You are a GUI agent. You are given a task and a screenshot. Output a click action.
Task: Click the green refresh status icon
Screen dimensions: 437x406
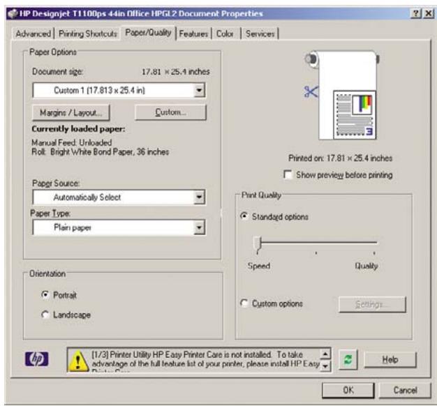[x=348, y=359]
